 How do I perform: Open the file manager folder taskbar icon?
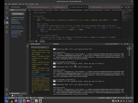(x=28, y=101)
